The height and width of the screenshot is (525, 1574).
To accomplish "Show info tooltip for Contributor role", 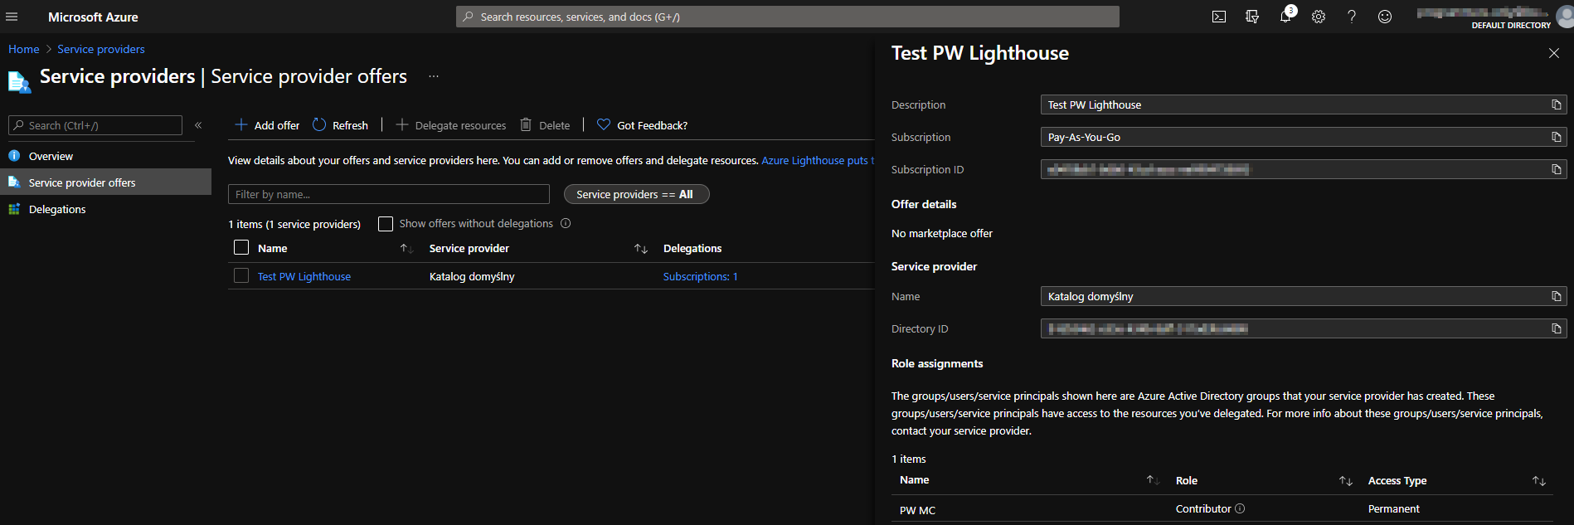I will 1240,508.
